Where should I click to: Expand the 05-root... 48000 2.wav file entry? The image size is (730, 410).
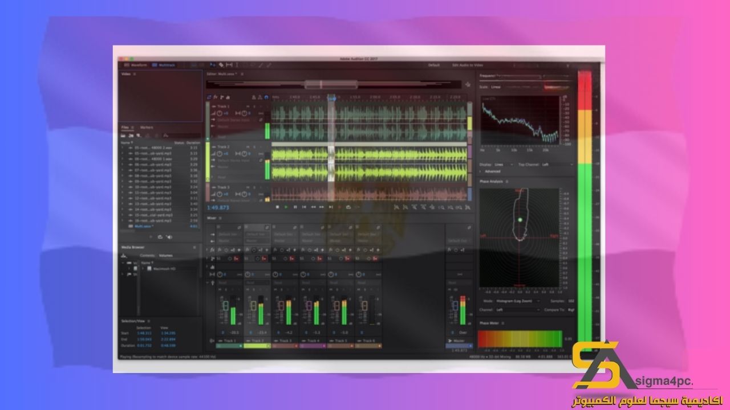(x=123, y=147)
